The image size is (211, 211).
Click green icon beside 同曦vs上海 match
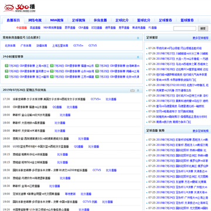coord(97,72)
